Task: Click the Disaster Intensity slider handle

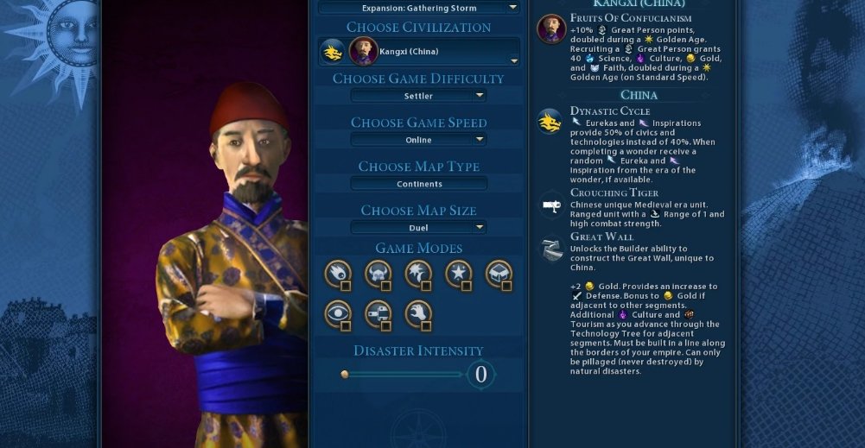Action: (345, 375)
